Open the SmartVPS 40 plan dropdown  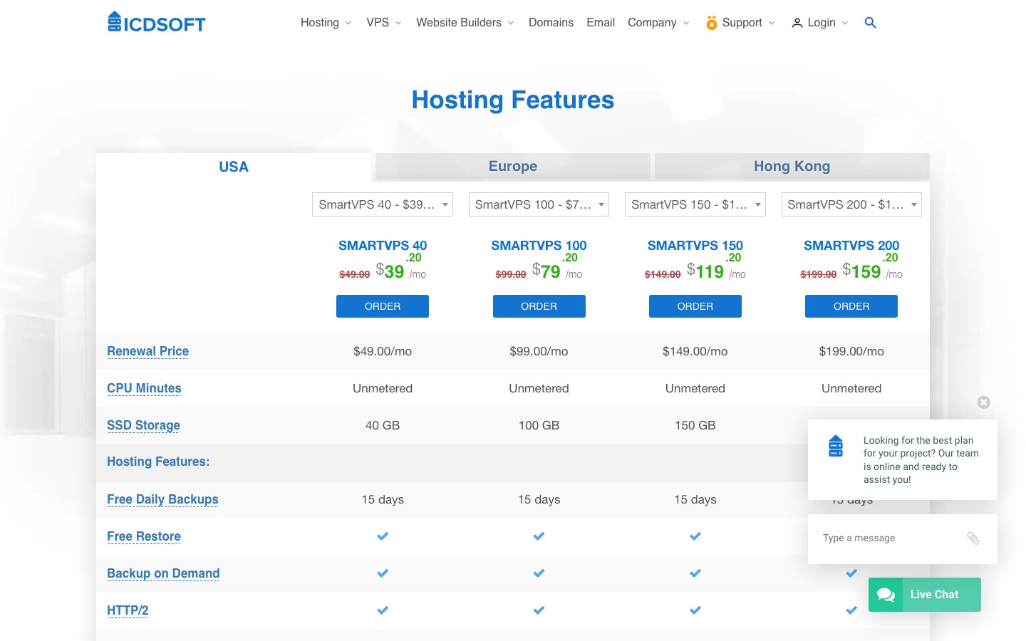(x=383, y=204)
